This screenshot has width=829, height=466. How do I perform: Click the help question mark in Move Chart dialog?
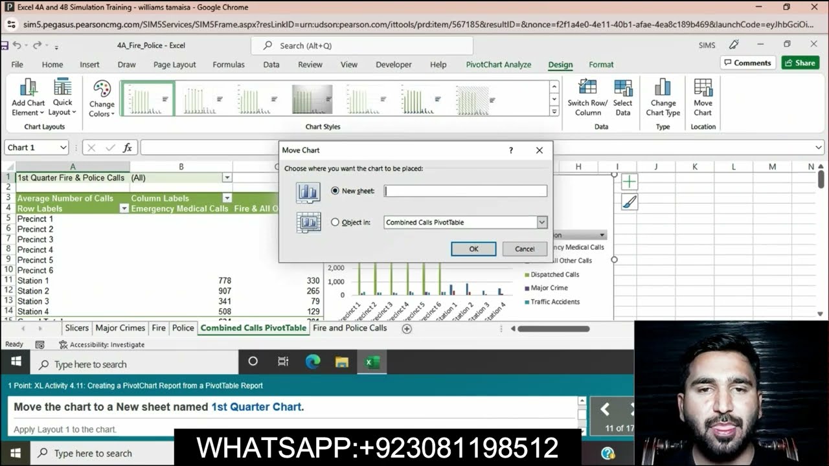click(x=511, y=150)
